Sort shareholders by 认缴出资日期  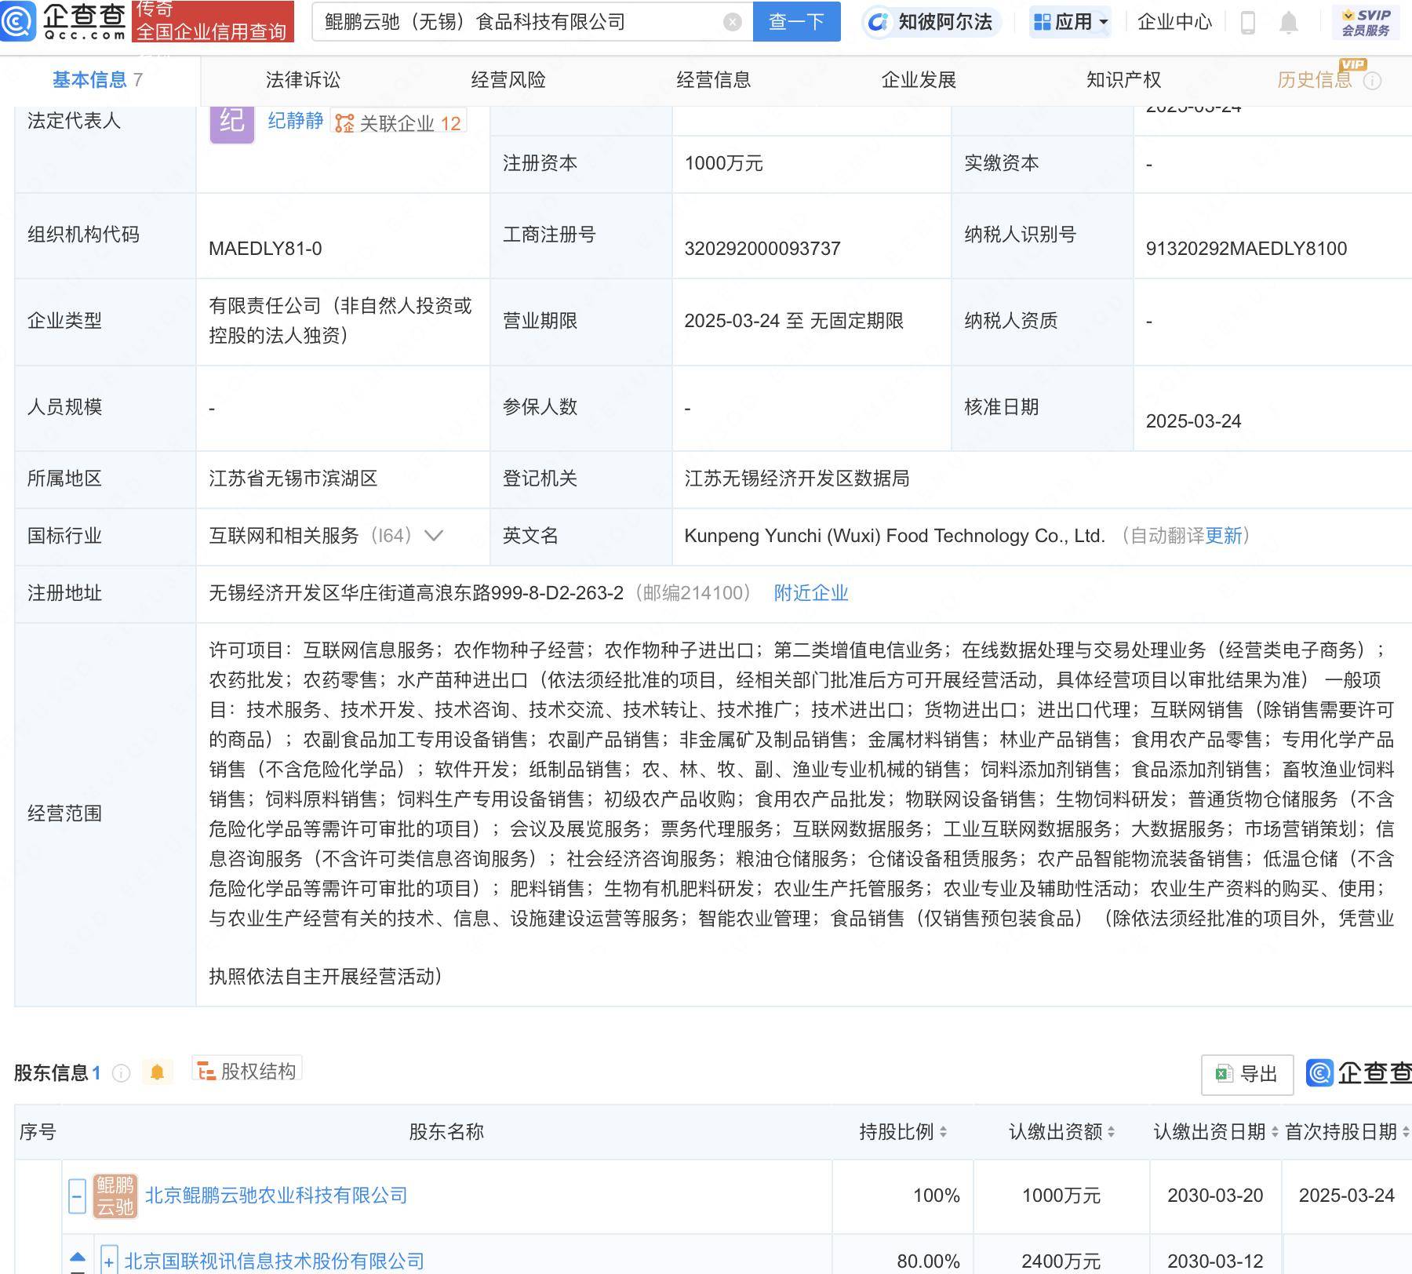click(1274, 1132)
